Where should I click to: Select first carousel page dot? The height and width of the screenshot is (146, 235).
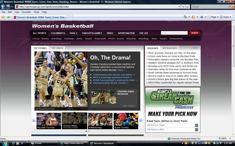point(86,131)
